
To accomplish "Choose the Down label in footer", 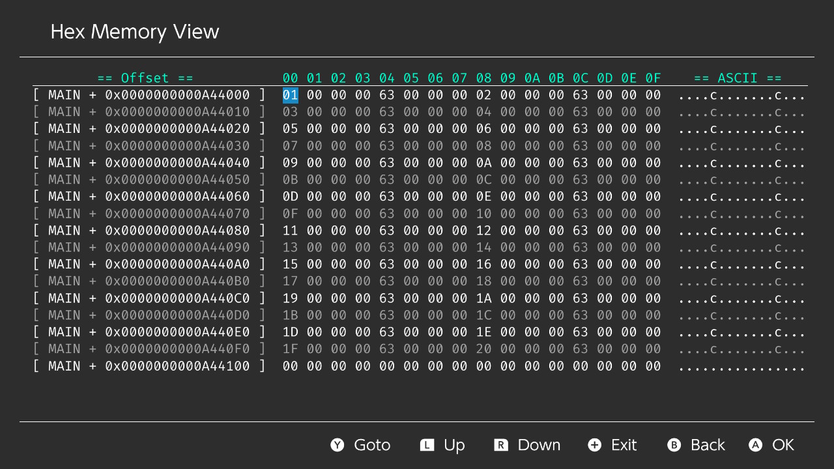I will (x=539, y=445).
